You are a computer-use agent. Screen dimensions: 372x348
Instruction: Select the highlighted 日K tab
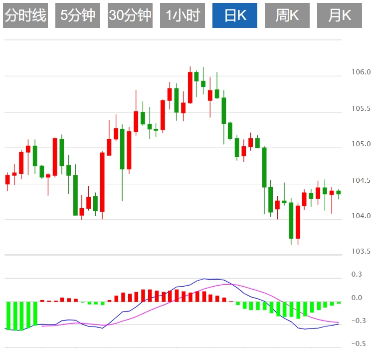(235, 15)
